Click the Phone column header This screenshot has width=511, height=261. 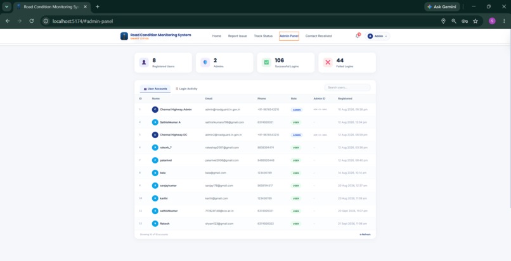(x=262, y=99)
